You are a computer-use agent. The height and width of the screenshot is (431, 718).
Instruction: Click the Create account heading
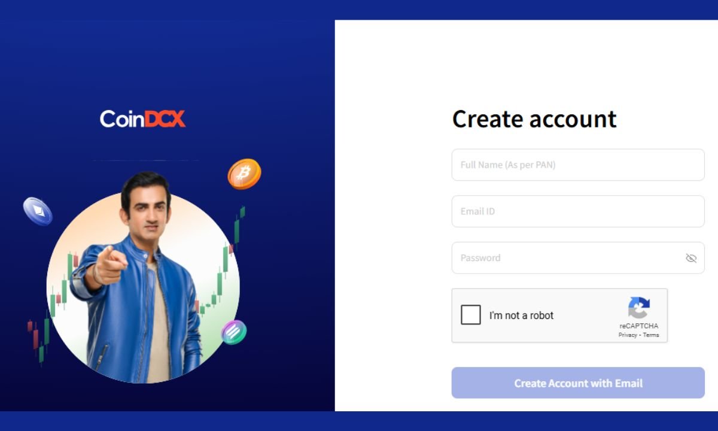click(x=534, y=119)
